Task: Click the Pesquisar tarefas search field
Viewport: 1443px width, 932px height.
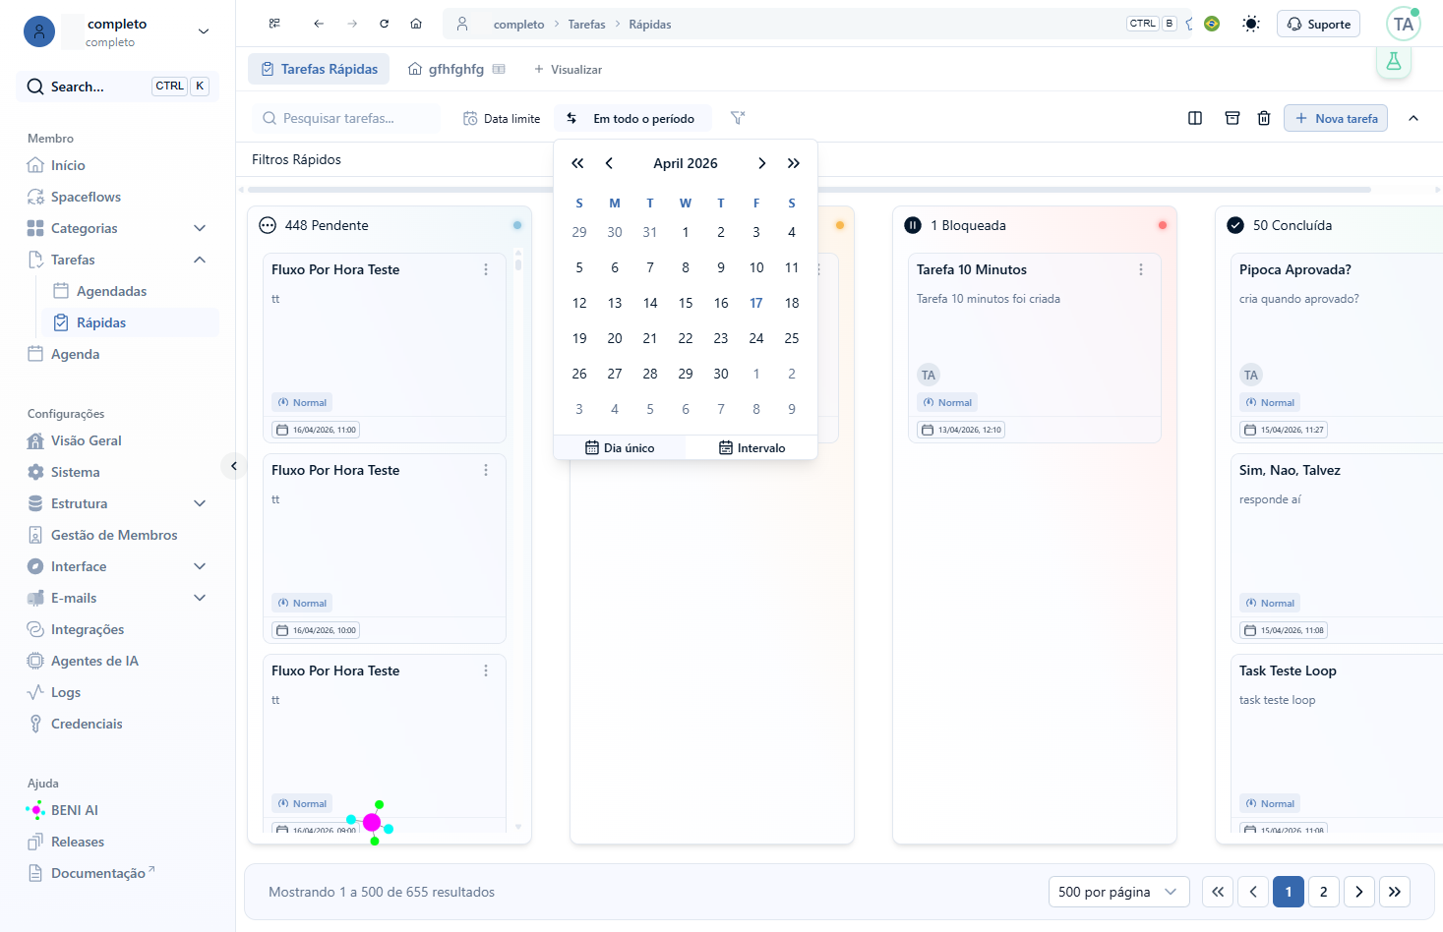Action: (x=346, y=118)
